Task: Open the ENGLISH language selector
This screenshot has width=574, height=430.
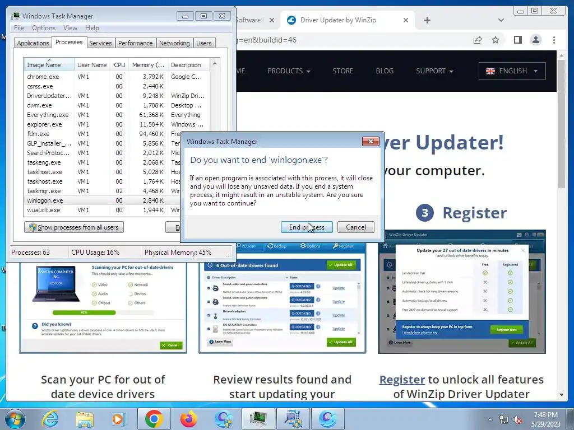Action: point(512,71)
